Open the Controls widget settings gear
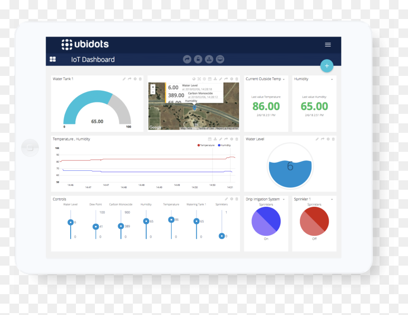Image resolution: width=408 pixels, height=315 pixels. (x=232, y=199)
